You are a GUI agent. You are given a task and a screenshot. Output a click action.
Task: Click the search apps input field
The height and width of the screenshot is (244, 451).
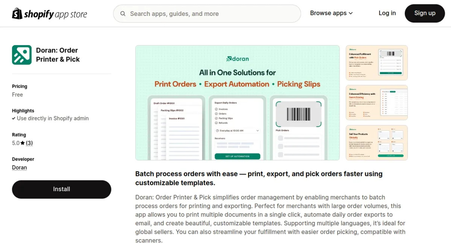pyautogui.click(x=207, y=14)
